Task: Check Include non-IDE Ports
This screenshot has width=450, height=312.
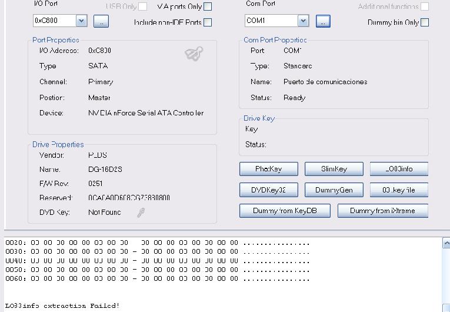Action: pos(208,22)
